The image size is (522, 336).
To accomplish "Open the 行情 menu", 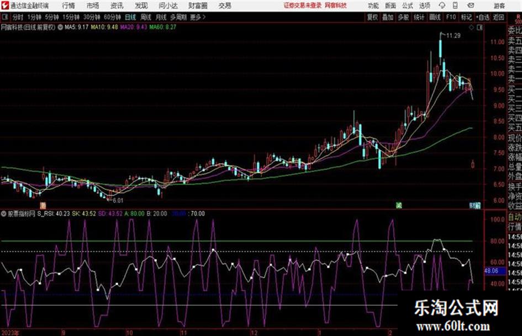I will point(68,6).
